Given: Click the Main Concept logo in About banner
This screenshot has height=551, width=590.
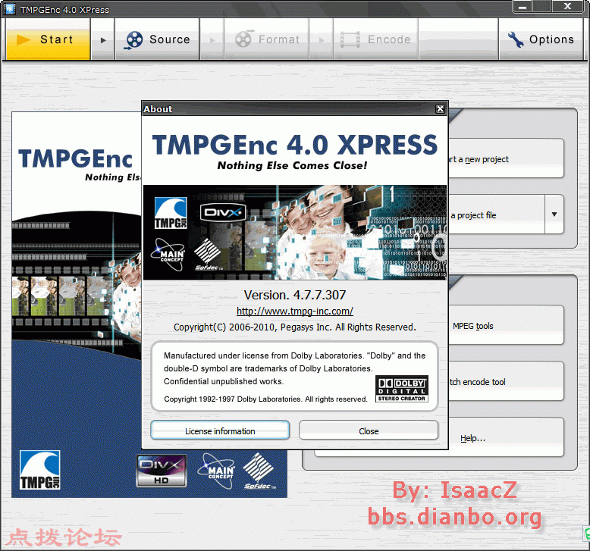Looking at the screenshot, I should [x=168, y=254].
